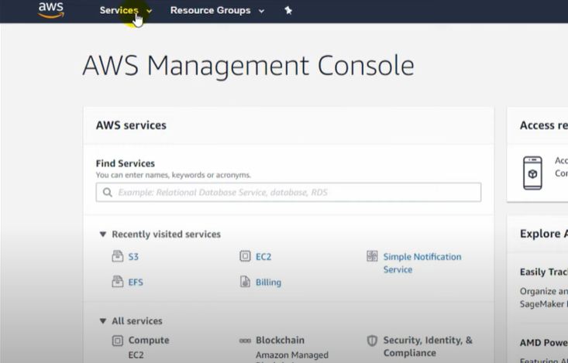Collapse the Recently visited services section
Image resolution: width=568 pixels, height=363 pixels.
coord(102,234)
